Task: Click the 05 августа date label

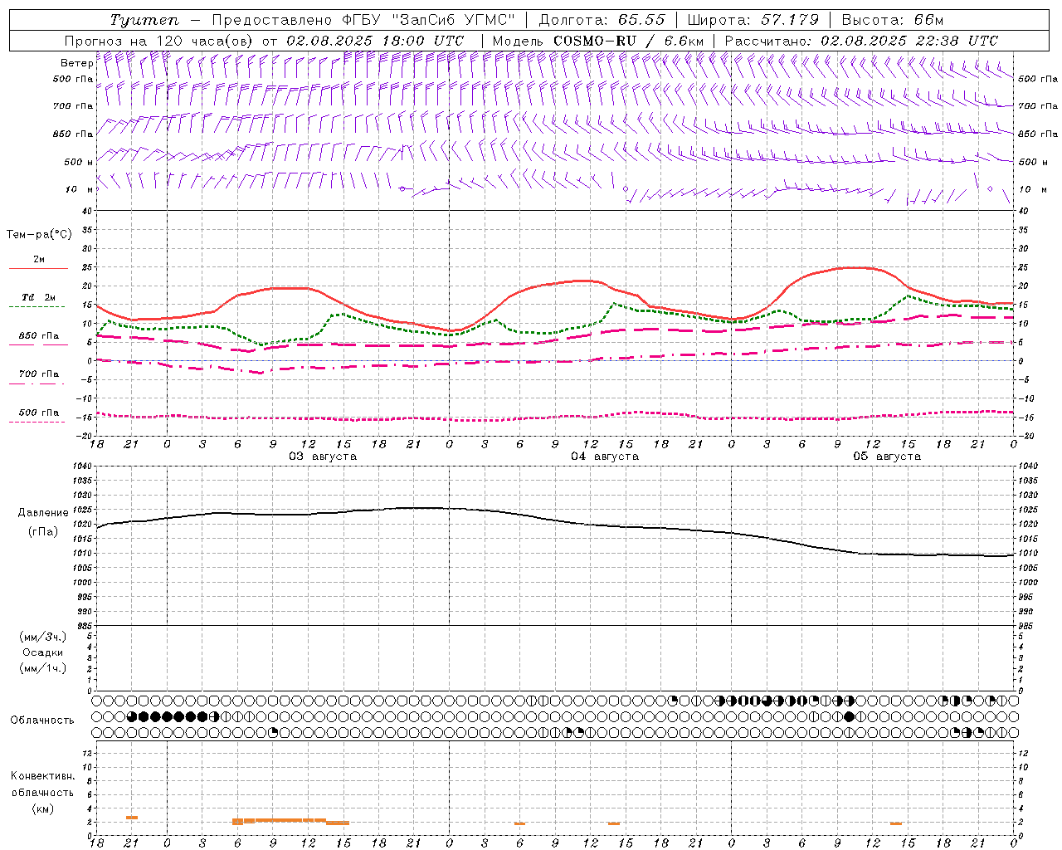Action: click(887, 457)
